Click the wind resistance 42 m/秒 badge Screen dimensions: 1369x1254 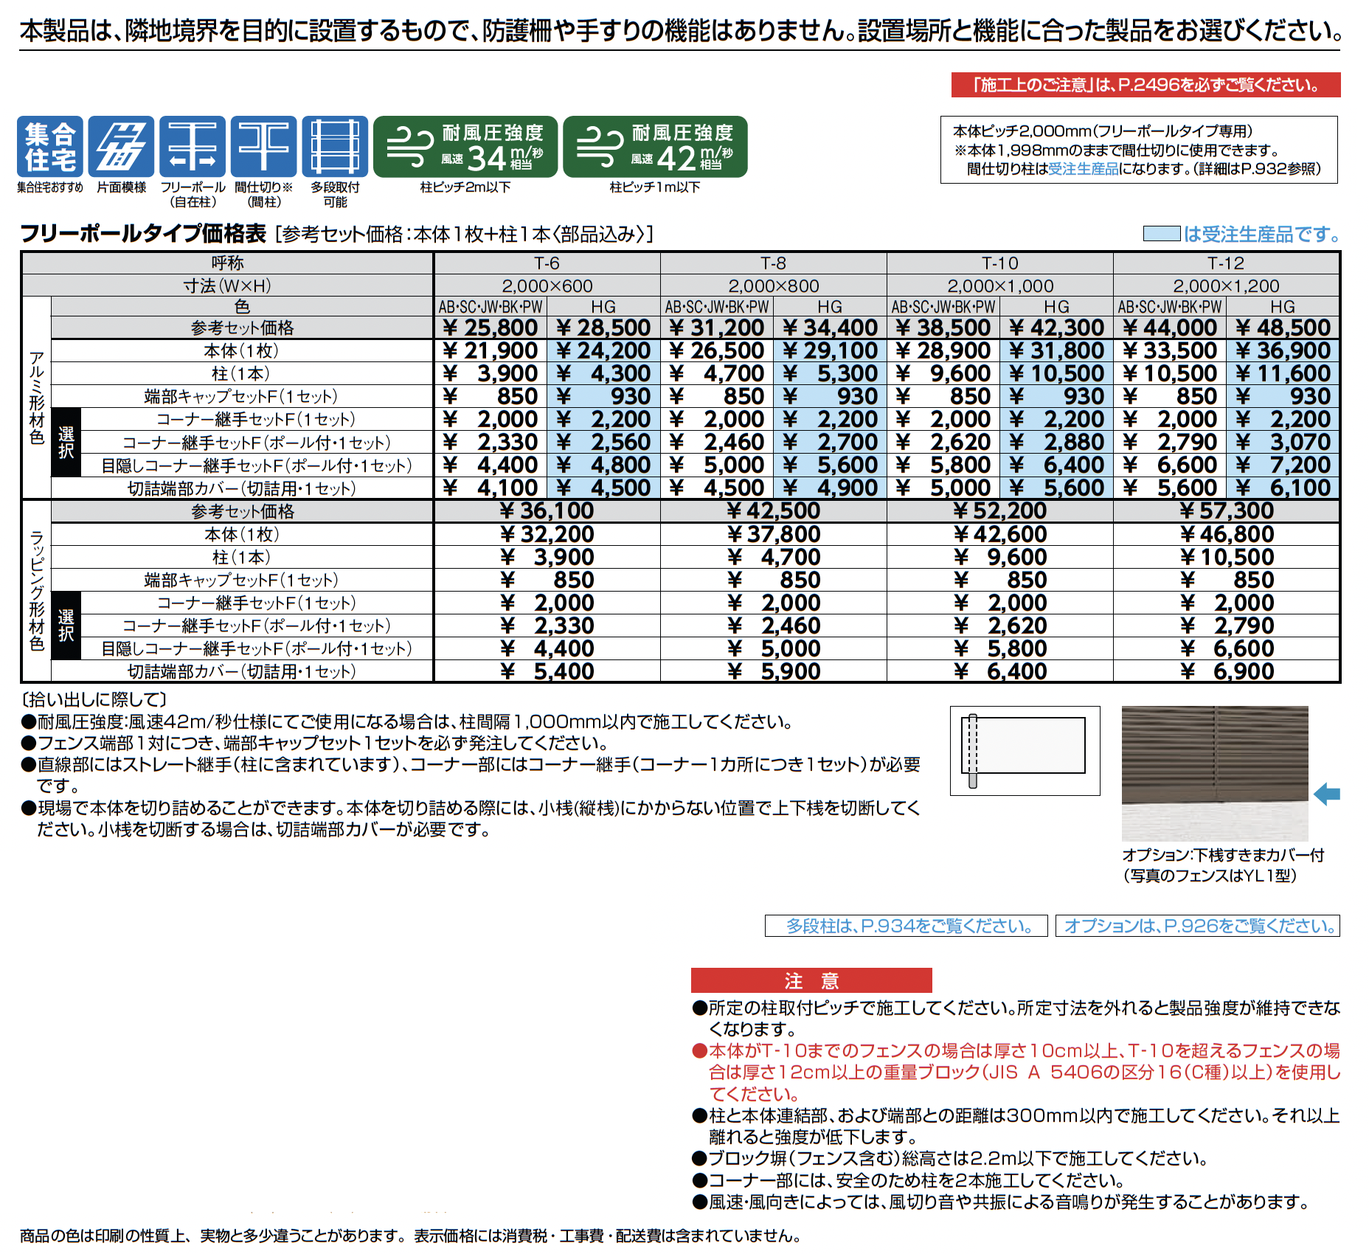(655, 147)
